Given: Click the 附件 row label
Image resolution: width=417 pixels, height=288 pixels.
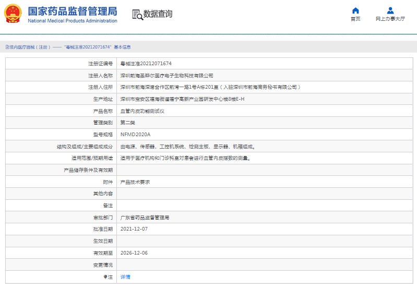Looking at the screenshot, I should click(x=108, y=182).
